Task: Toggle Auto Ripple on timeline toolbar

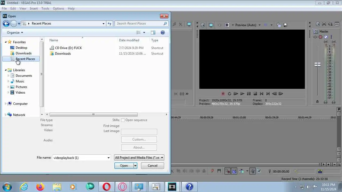Action: point(242,171)
